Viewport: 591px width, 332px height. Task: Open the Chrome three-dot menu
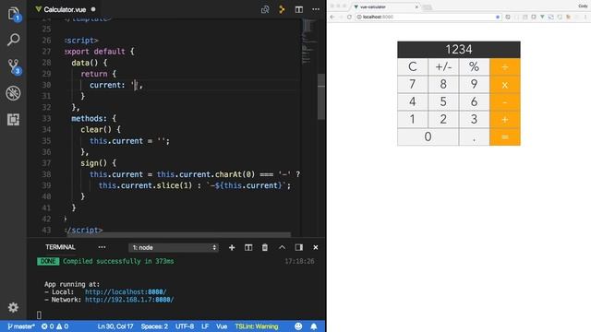point(585,17)
